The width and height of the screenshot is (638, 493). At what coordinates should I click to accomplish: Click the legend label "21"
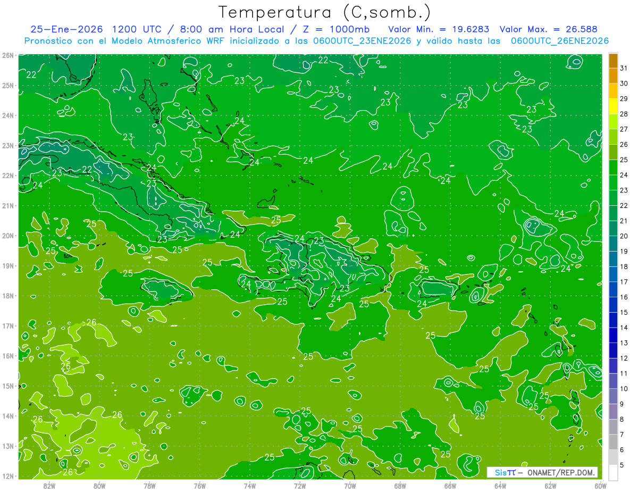click(624, 221)
